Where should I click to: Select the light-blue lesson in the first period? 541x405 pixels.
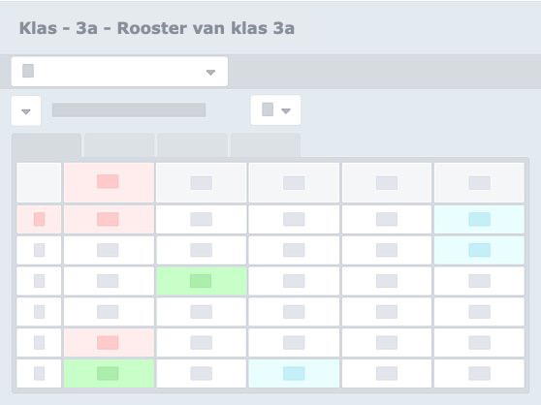pos(479,219)
